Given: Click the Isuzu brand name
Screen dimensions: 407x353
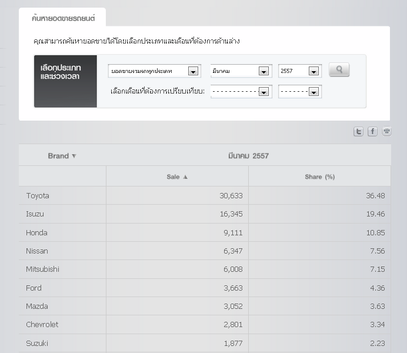Looking at the screenshot, I should (35, 214).
